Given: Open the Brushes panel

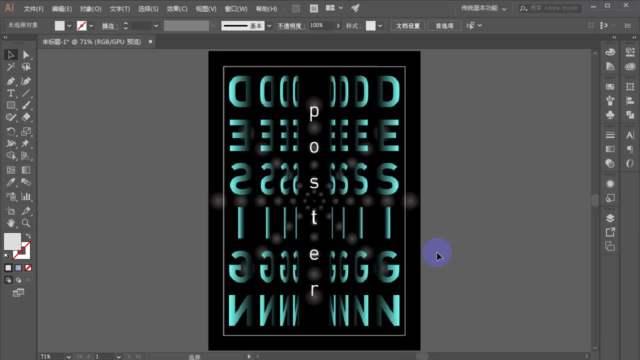Looking at the screenshot, I should coord(610,100).
